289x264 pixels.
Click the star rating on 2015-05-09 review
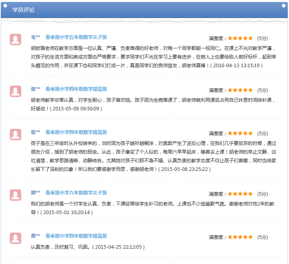pos(240,90)
